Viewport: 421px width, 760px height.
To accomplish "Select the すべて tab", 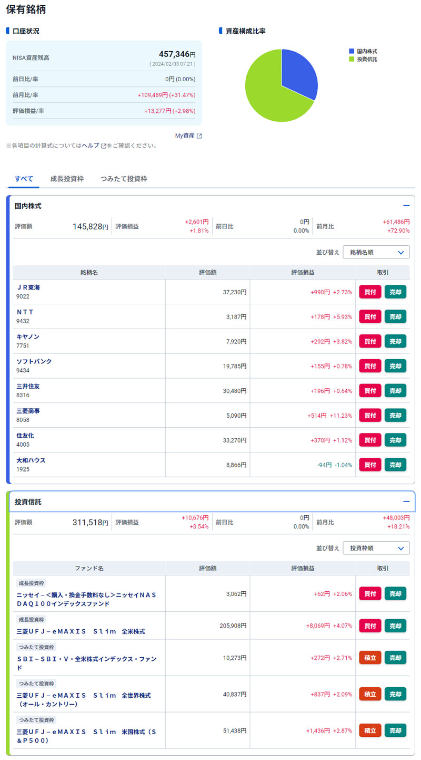I will click(24, 179).
